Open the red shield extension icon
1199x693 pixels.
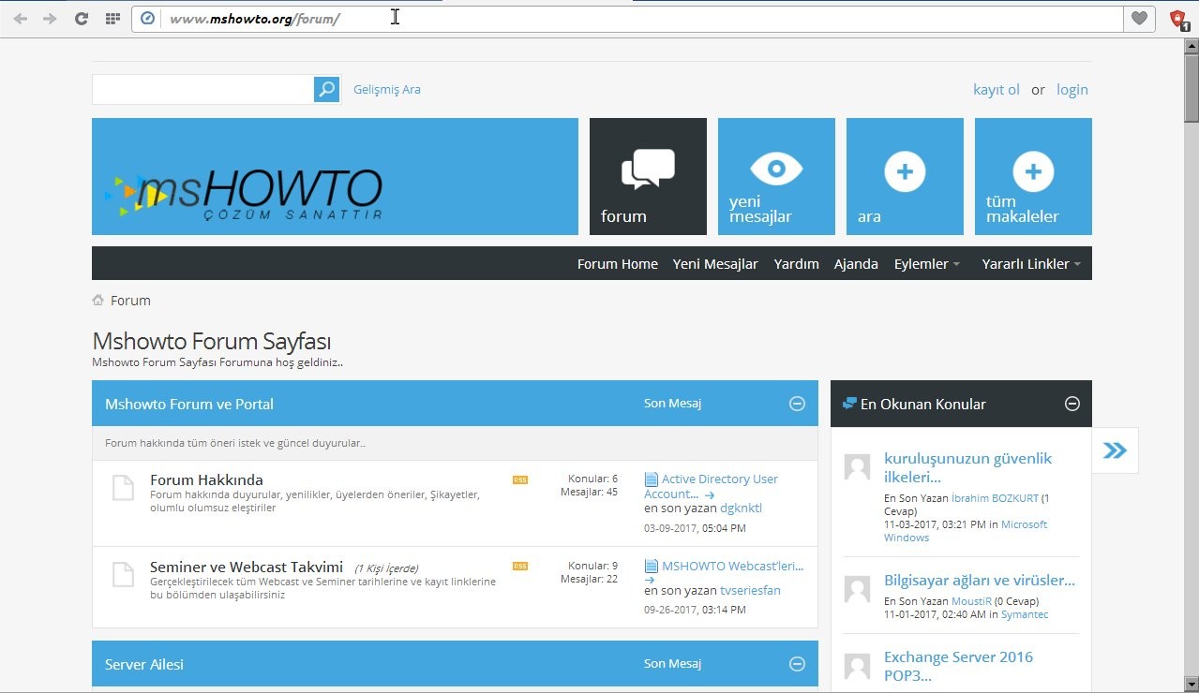1179,19
